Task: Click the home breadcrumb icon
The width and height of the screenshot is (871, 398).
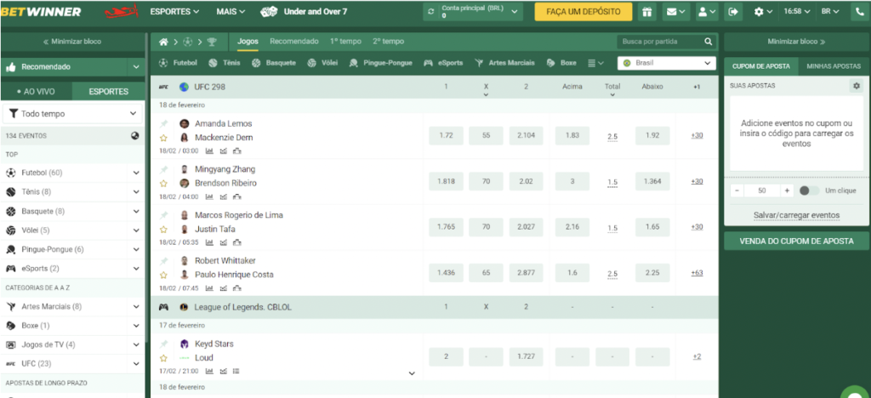Action: click(x=163, y=42)
